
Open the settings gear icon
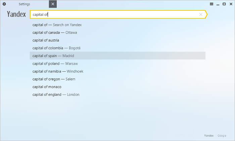coord(4,4)
